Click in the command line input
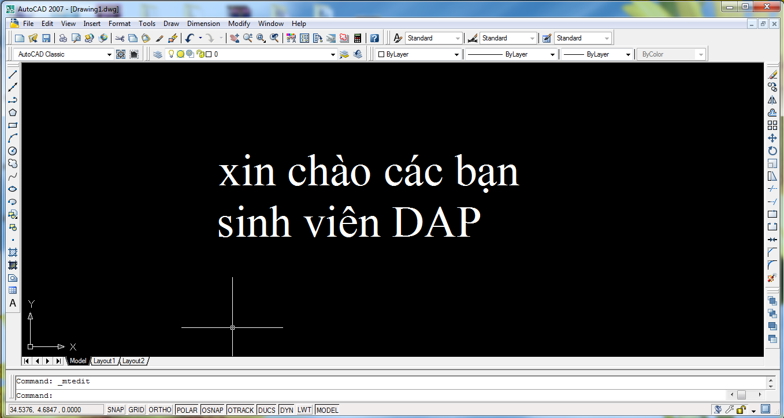This screenshot has width=784, height=418. (347, 395)
